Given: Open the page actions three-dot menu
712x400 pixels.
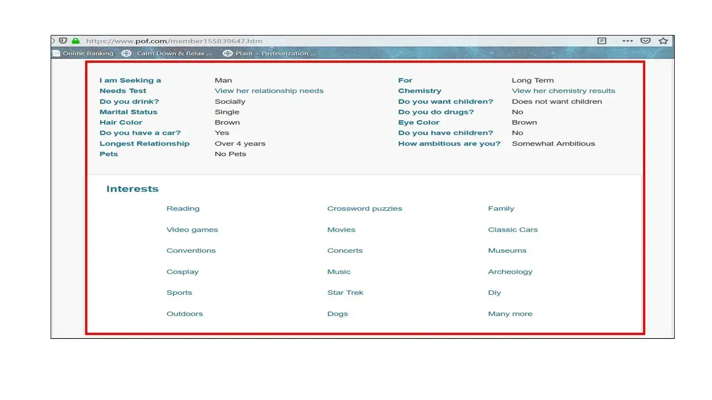Looking at the screenshot, I should (627, 41).
